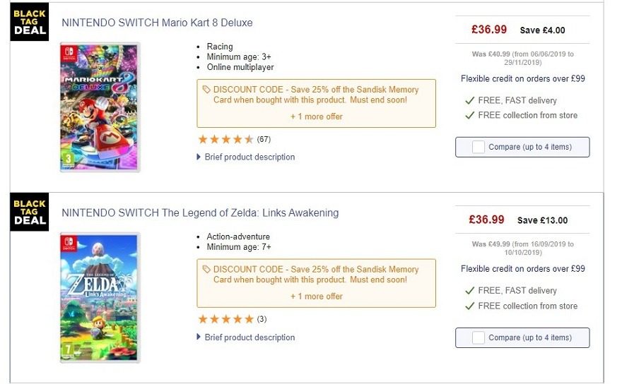The height and width of the screenshot is (384, 622).
Task: Click the star rating for Mario Kart 8 Deluxe
Action: click(x=225, y=139)
